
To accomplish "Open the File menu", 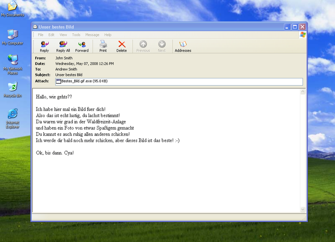I will click(41, 35).
